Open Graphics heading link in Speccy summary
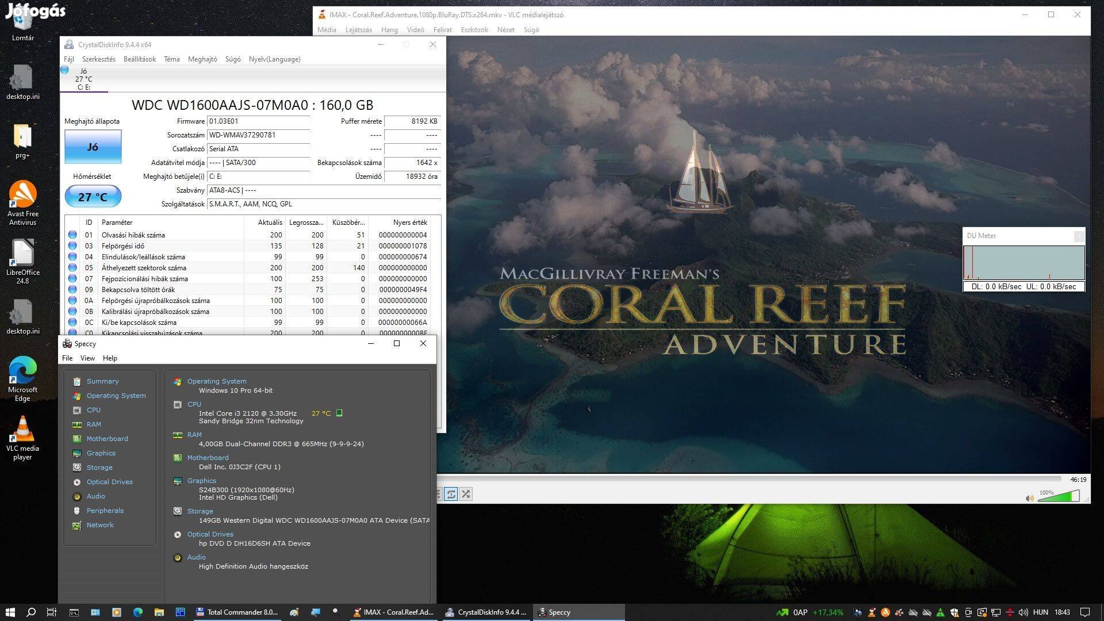 coord(201,481)
